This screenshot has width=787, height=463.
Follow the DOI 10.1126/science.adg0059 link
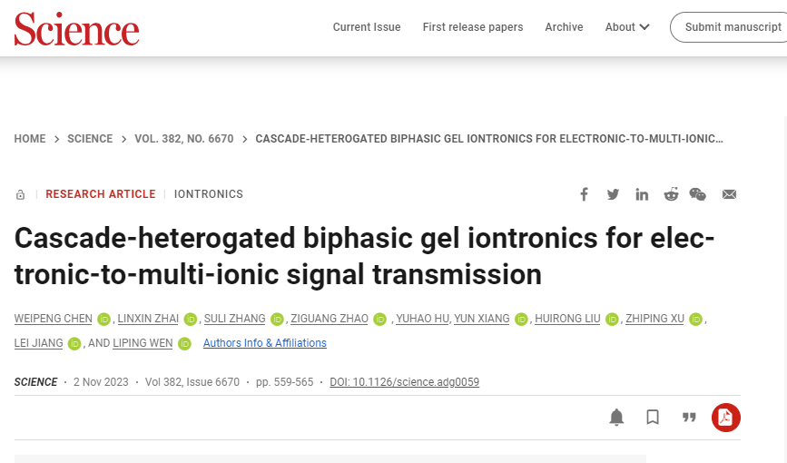404,382
